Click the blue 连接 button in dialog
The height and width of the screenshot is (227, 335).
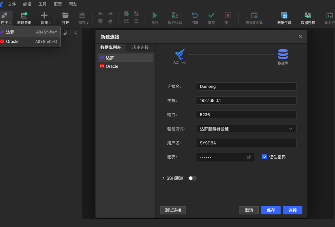293,210
